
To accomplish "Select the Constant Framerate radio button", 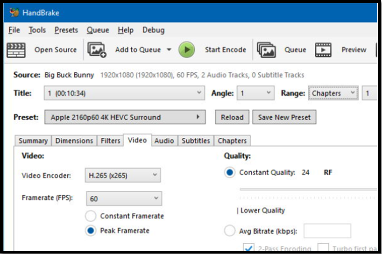I will [x=91, y=216].
